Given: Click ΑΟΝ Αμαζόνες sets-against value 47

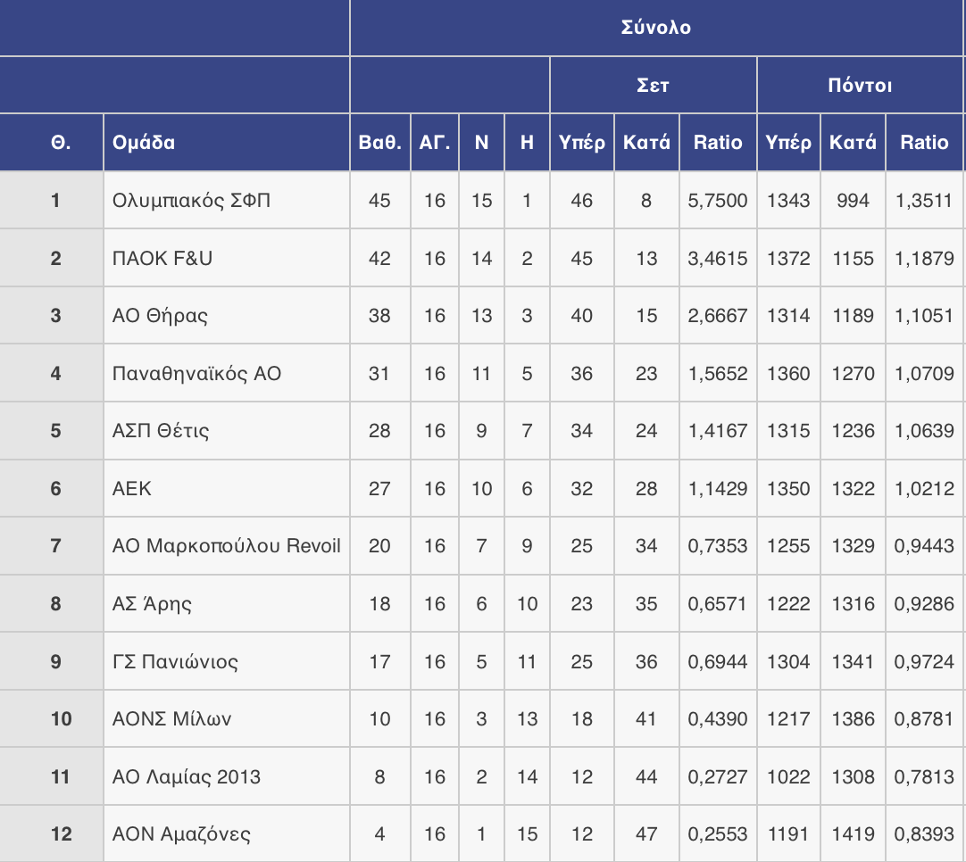Looking at the screenshot, I should (x=646, y=833).
